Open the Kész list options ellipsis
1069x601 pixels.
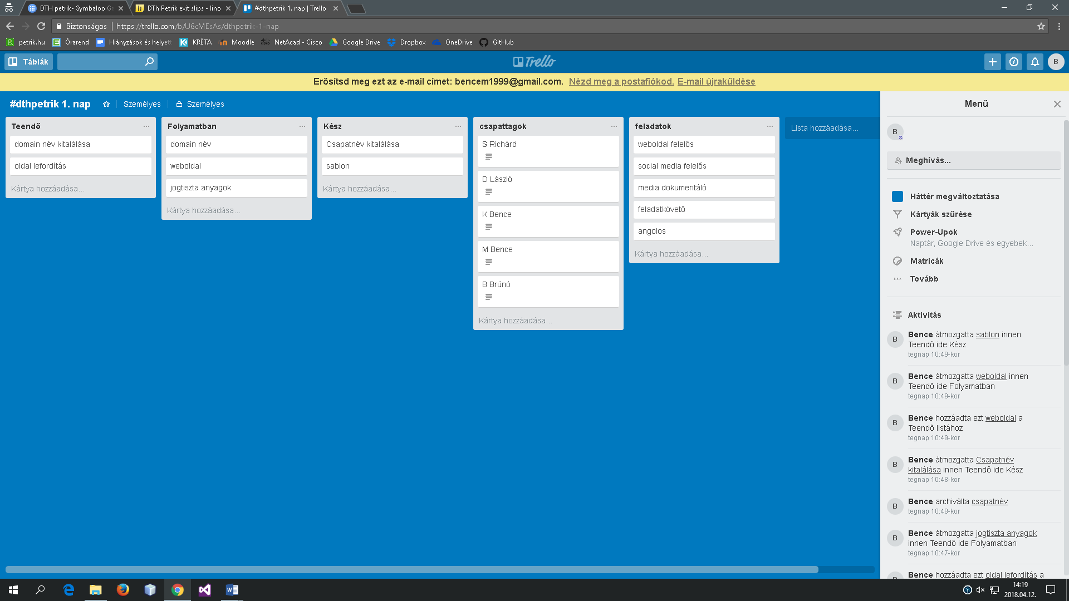[458, 126]
